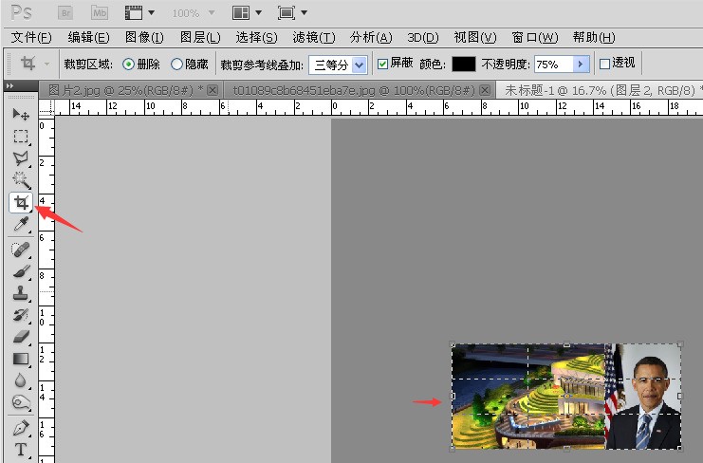Open the 视图(V) menu

[x=474, y=38]
